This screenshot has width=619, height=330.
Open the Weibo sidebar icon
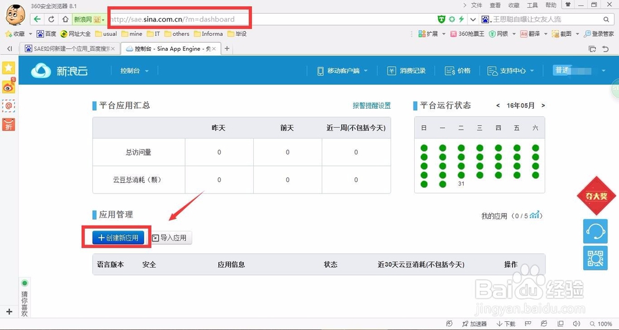9,86
